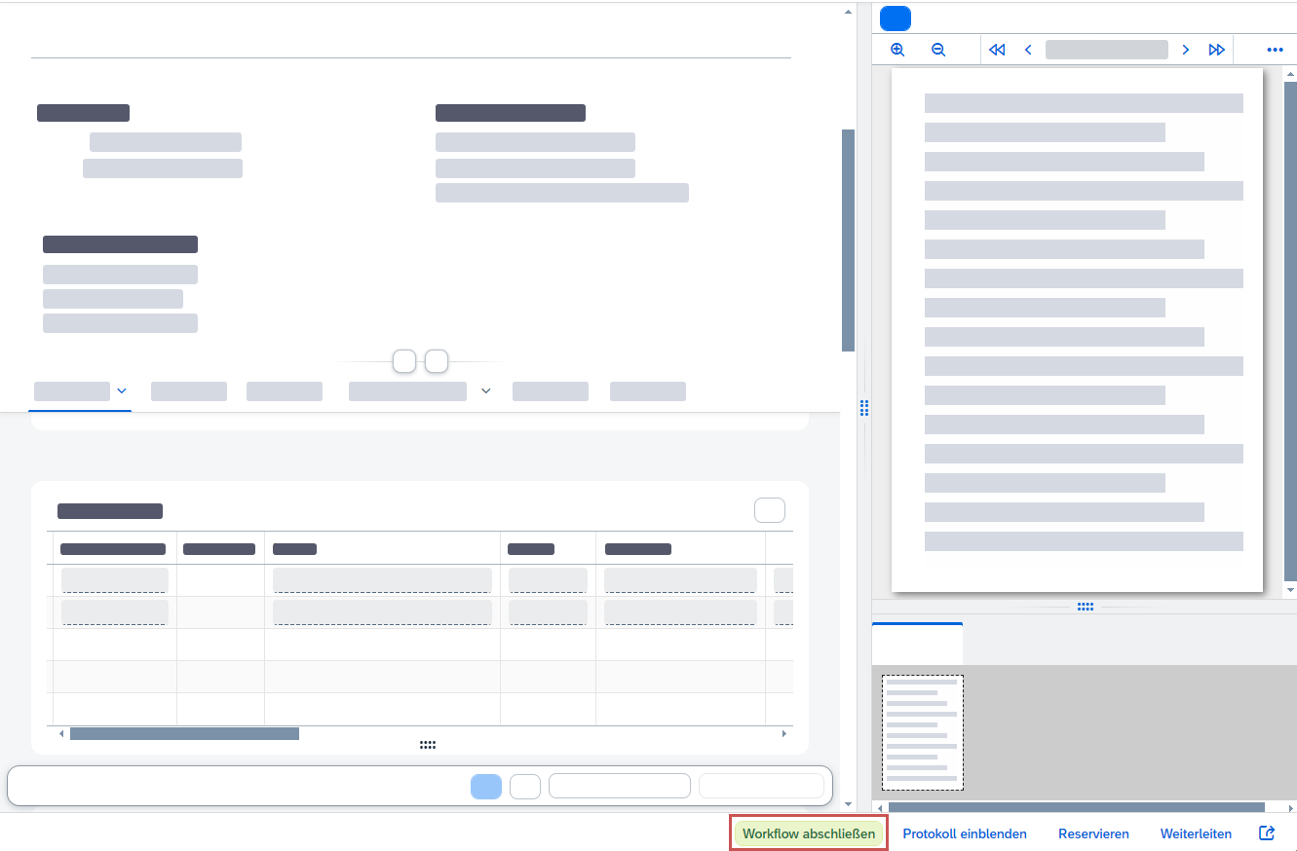
Task: Click the zoom in magnifier icon
Action: coord(897,50)
